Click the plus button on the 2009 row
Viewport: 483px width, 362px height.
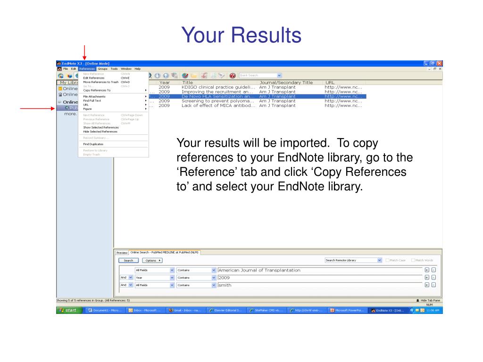point(427,277)
